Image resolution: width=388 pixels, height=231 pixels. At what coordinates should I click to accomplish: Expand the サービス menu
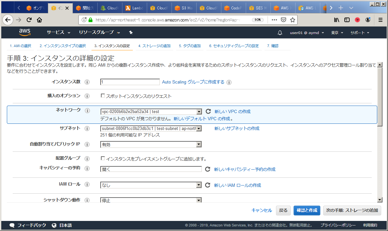pos(59,32)
